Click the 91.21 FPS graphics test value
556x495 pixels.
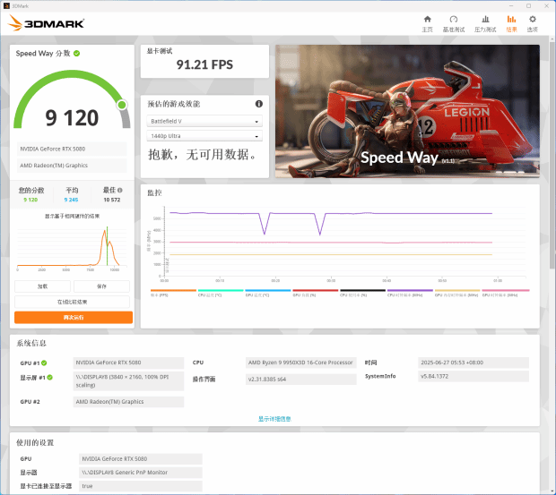(204, 64)
